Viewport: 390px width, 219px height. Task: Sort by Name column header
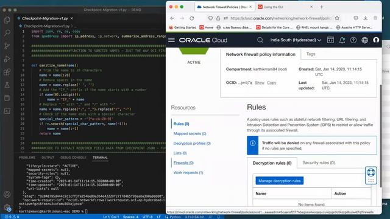point(261,193)
